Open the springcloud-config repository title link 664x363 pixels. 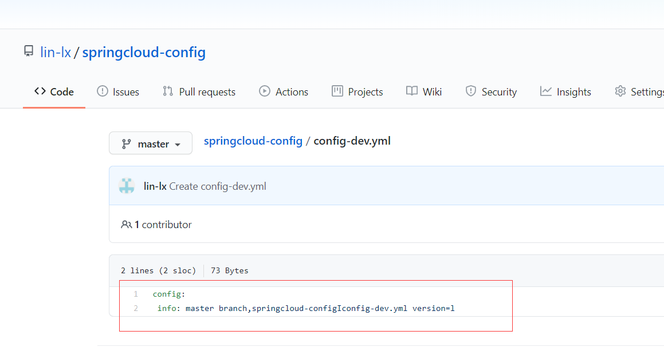pyautogui.click(x=144, y=52)
